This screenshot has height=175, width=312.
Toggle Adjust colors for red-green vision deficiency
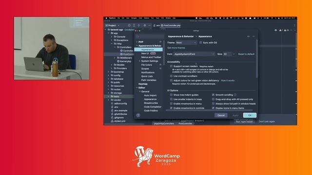[x=171, y=80]
